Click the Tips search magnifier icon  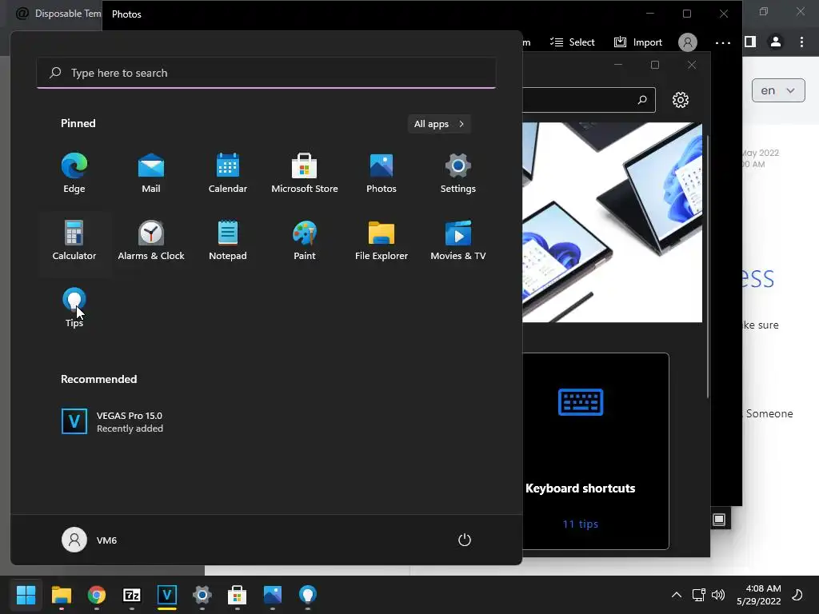click(x=642, y=100)
